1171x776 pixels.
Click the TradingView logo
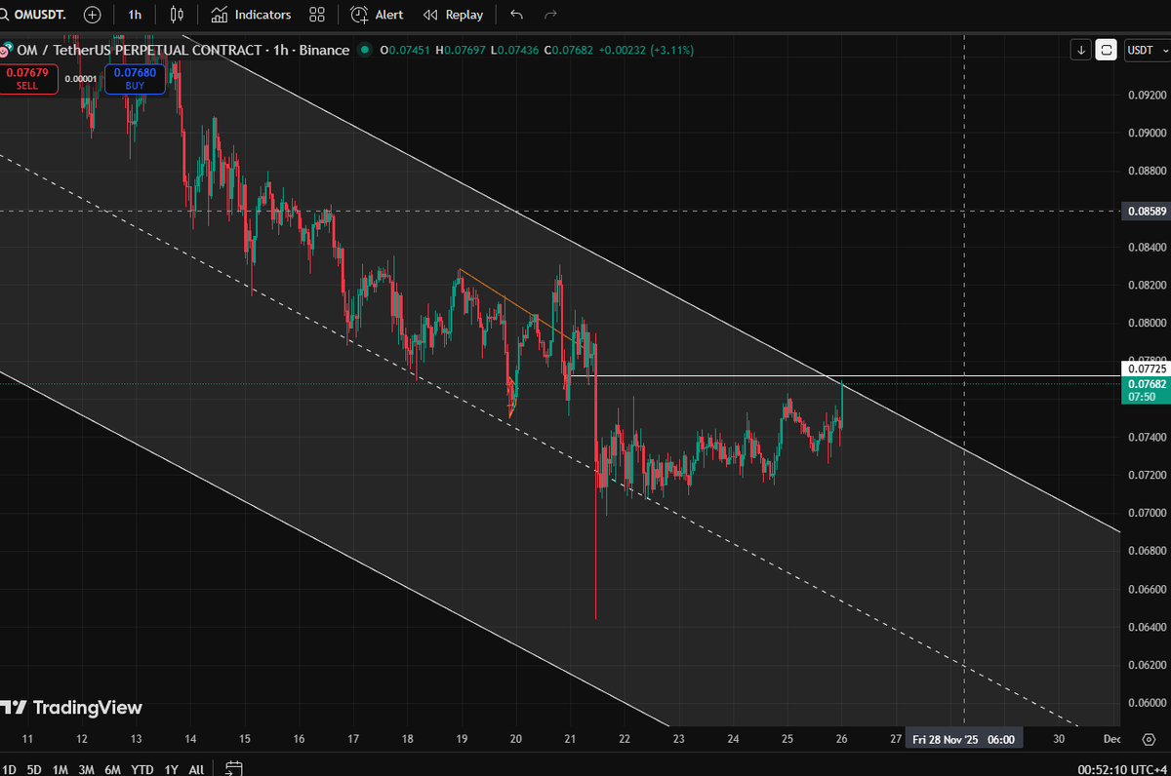[71, 708]
